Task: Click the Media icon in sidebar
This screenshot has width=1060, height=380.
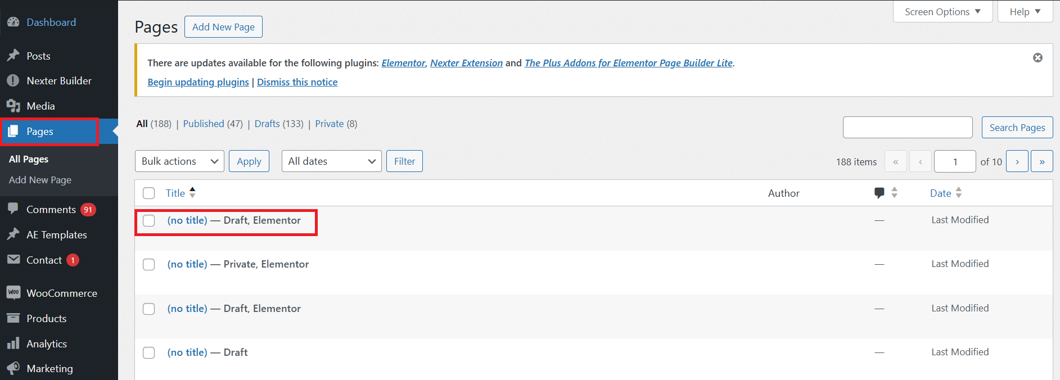Action: coord(13,106)
